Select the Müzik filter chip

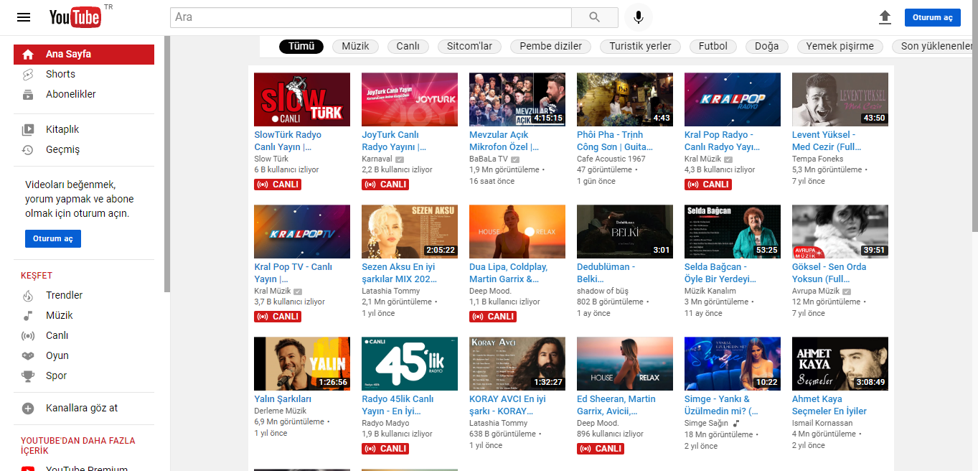coord(355,46)
